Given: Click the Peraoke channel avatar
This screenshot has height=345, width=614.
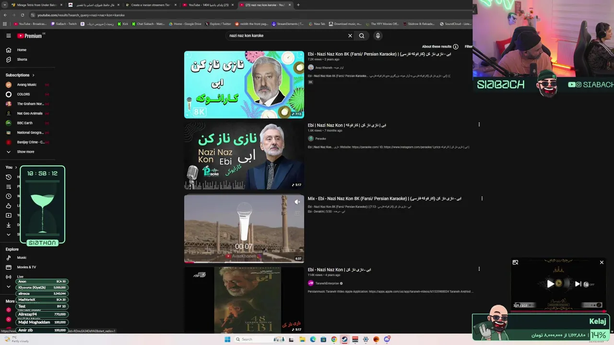Looking at the screenshot, I should coord(311,138).
